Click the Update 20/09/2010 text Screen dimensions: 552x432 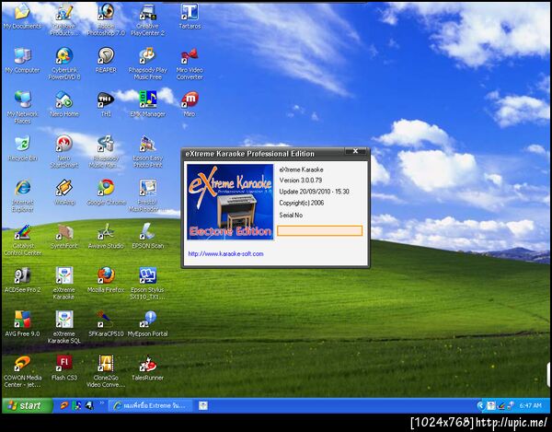click(314, 192)
